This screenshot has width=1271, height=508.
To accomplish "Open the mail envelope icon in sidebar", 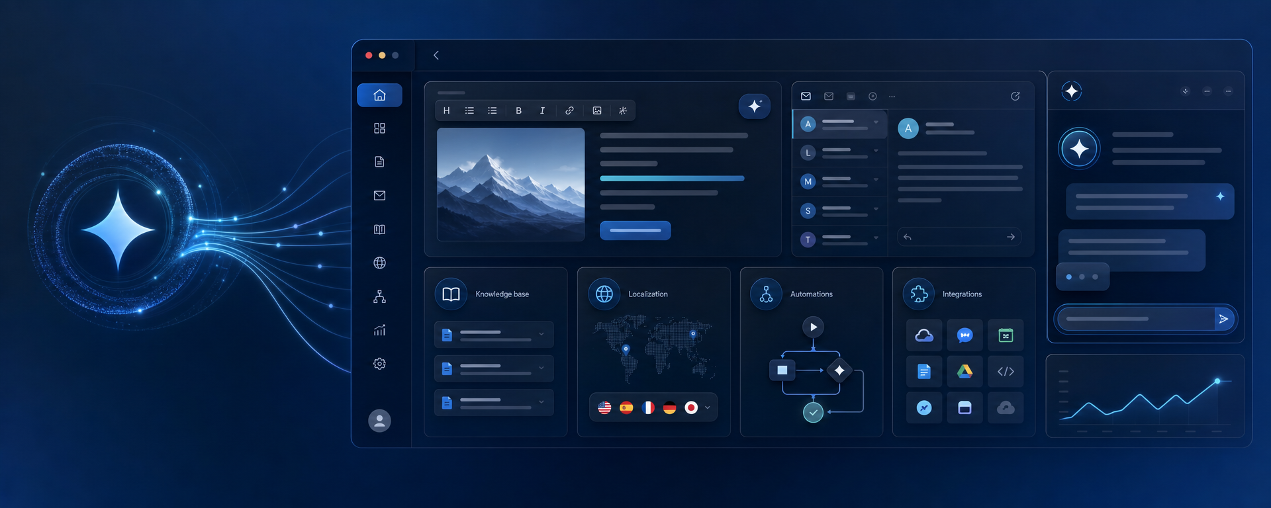I will [379, 196].
